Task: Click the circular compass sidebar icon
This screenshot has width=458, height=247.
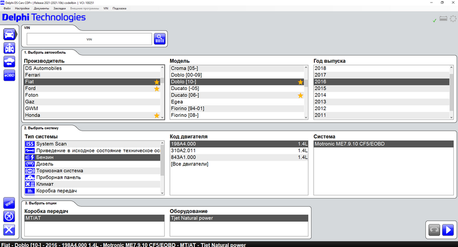Action: (x=9, y=216)
